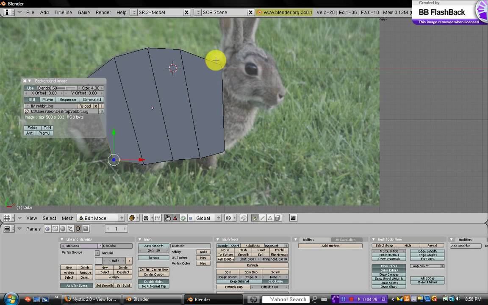Open the Global orientation dropdown
The image size is (488, 305).
(x=208, y=218)
